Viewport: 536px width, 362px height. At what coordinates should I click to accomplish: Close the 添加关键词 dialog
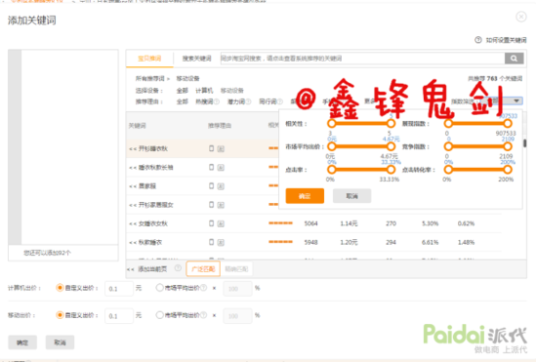pyautogui.click(x=521, y=17)
